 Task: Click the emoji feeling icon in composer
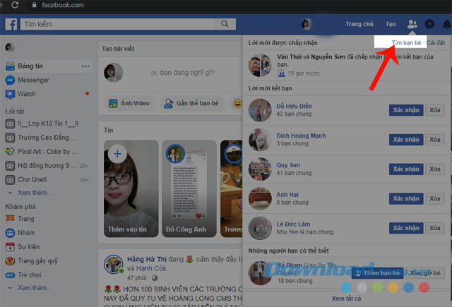click(x=237, y=103)
